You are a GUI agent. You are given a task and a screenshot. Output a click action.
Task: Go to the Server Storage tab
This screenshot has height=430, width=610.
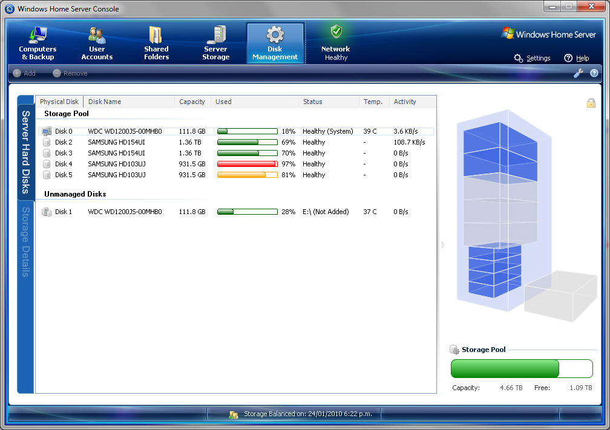[215, 43]
